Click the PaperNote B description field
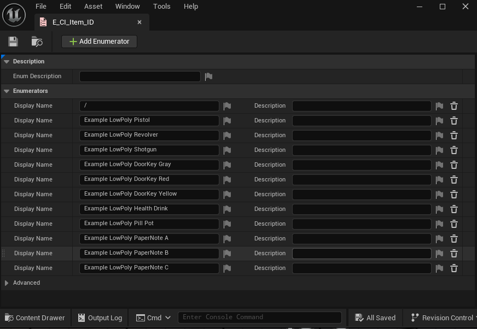Image resolution: width=477 pixels, height=329 pixels. (362, 253)
